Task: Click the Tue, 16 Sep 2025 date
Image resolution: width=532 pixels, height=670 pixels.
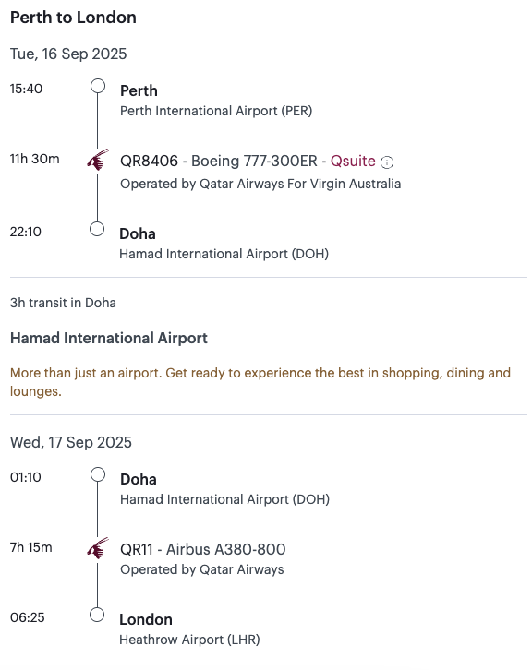Action: pyautogui.click(x=68, y=54)
